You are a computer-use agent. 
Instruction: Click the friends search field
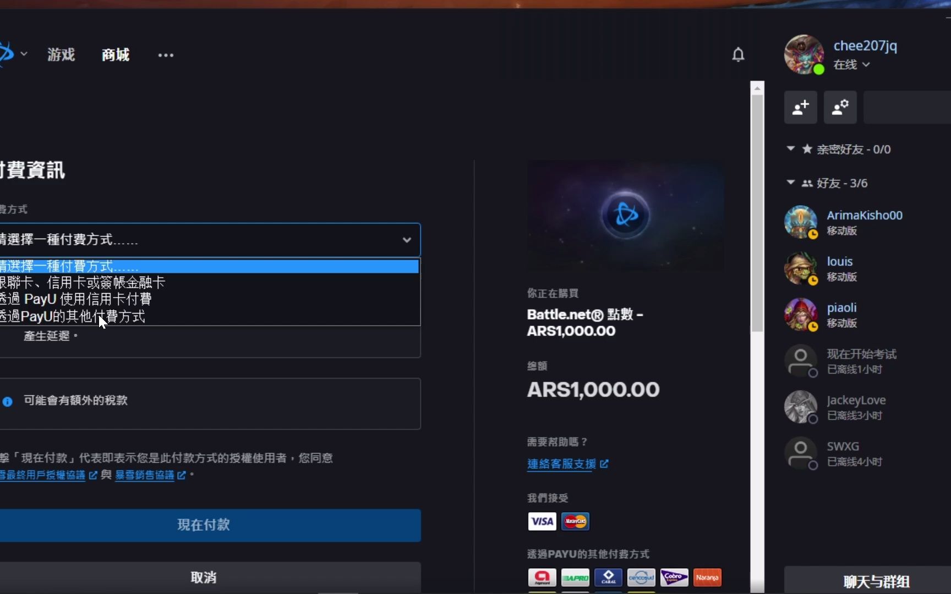pyautogui.click(x=907, y=107)
